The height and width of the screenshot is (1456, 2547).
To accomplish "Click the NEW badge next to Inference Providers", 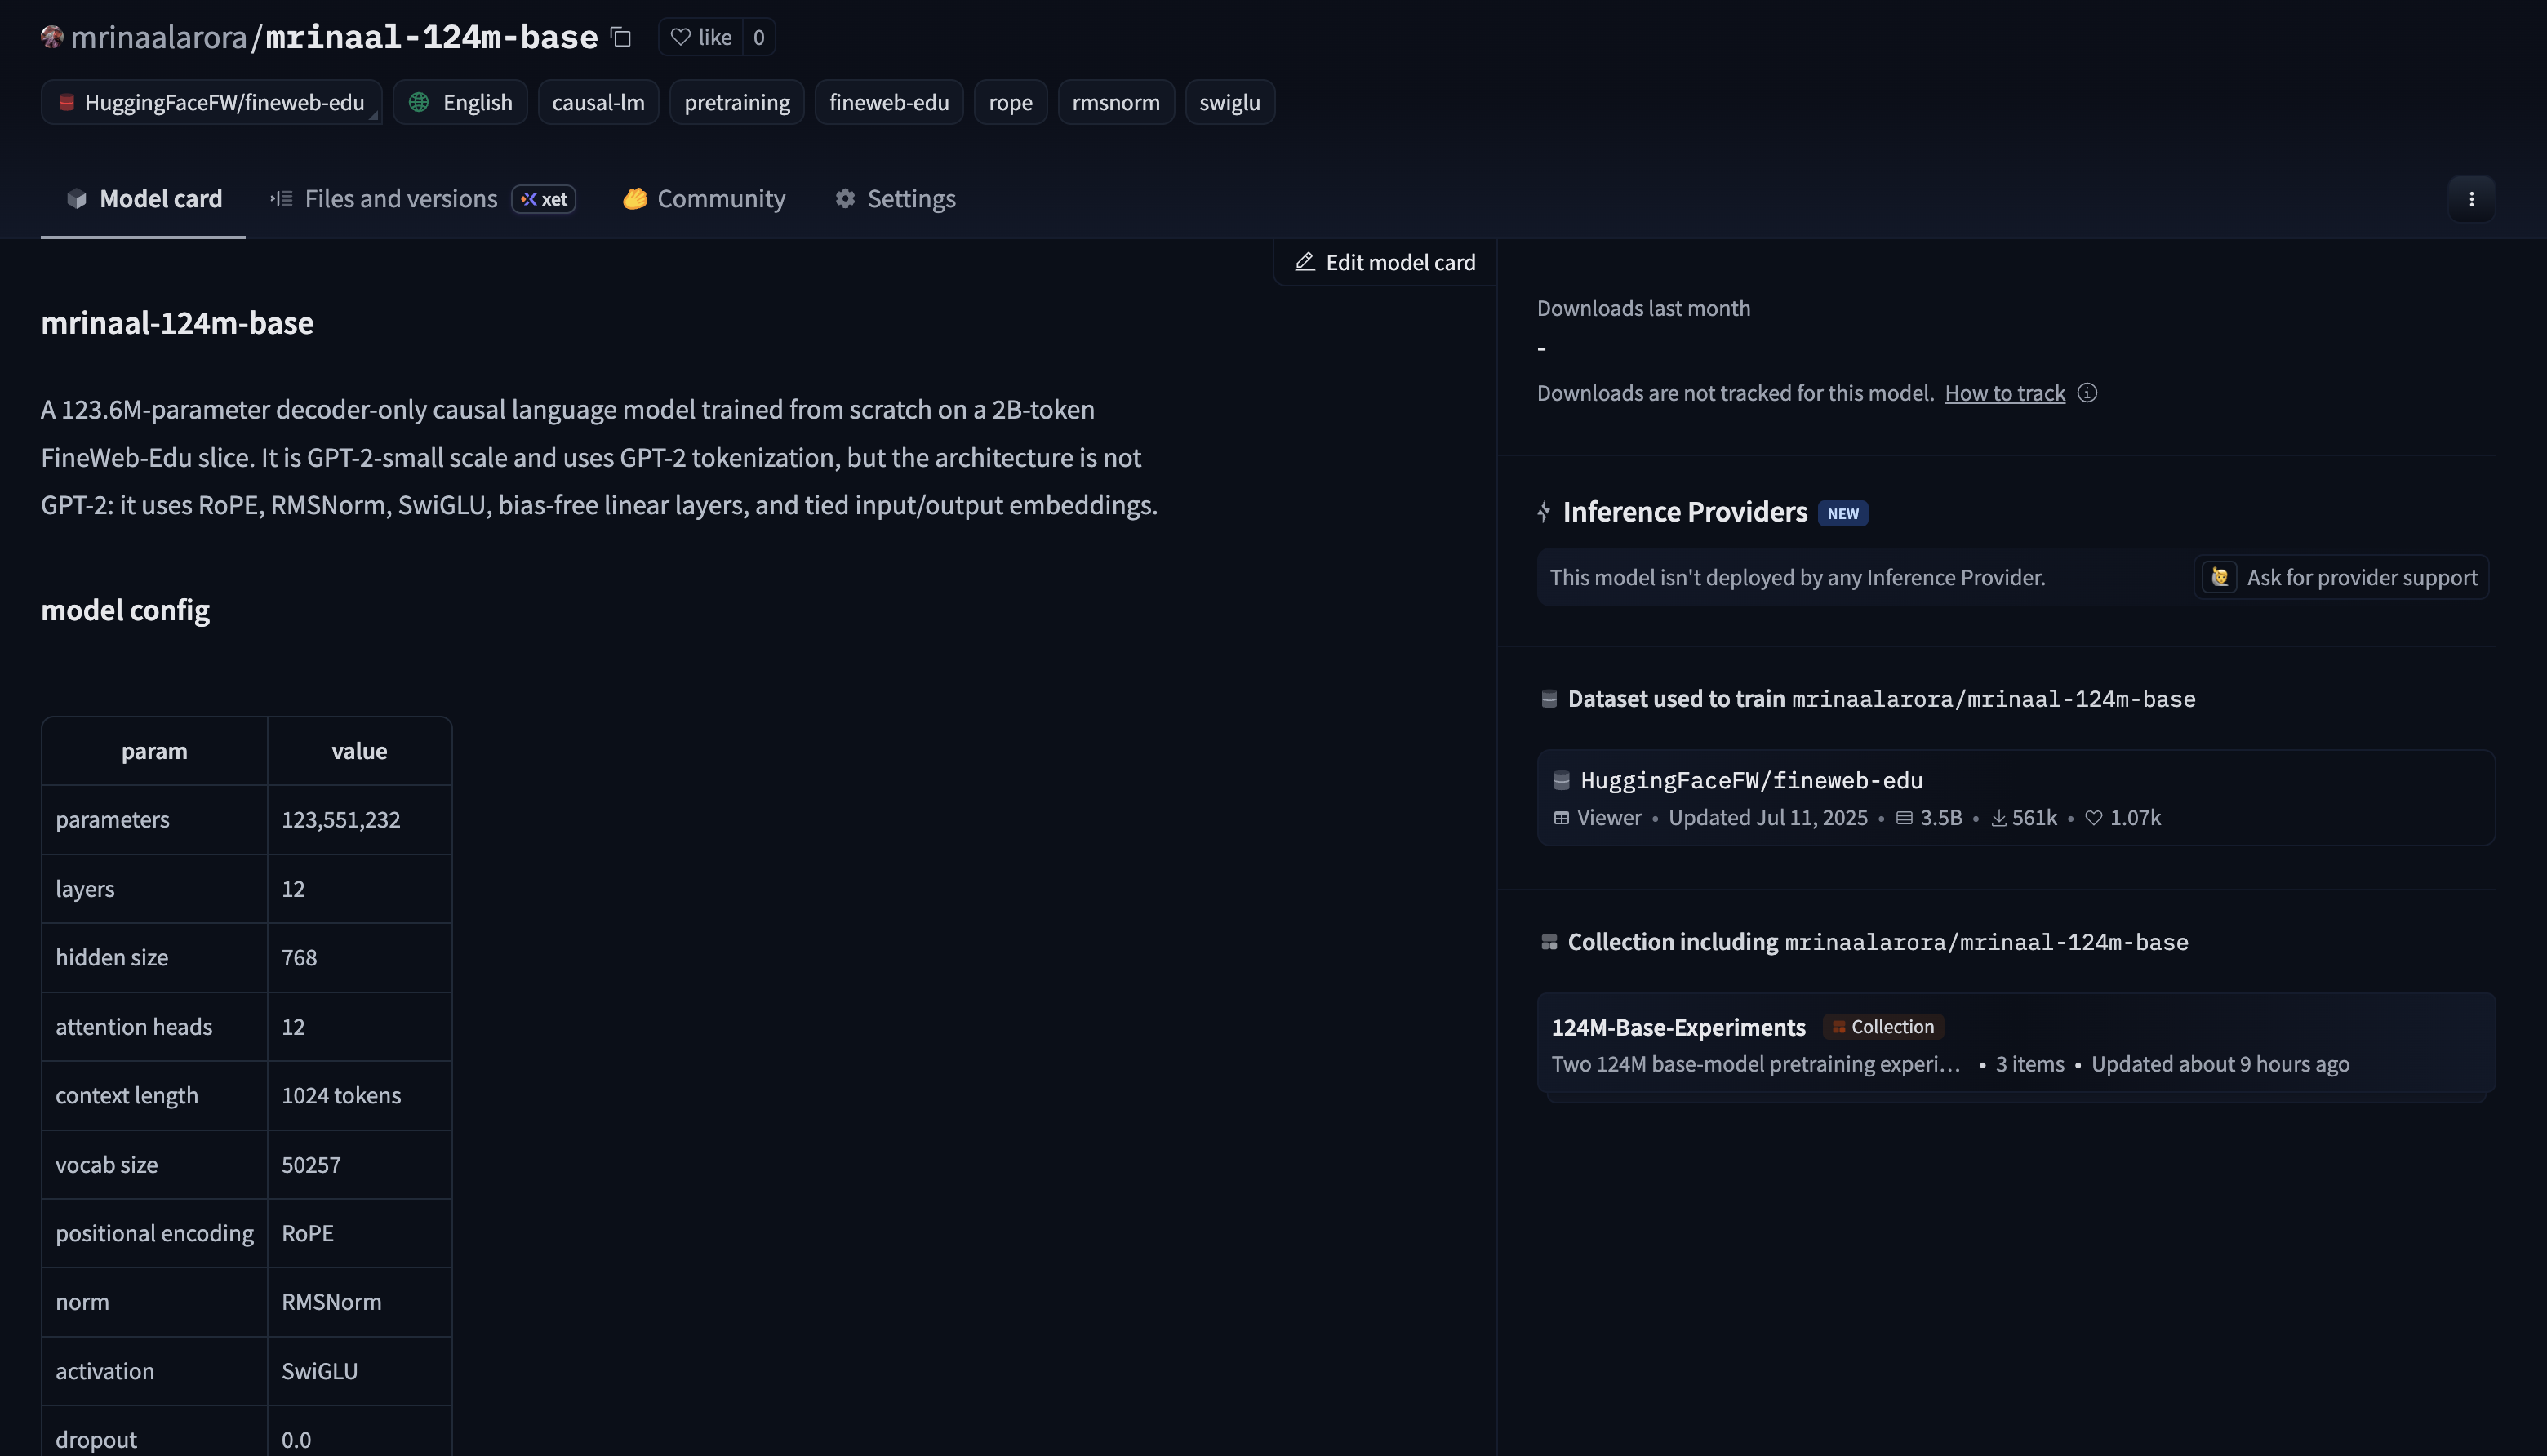I will (x=1843, y=513).
